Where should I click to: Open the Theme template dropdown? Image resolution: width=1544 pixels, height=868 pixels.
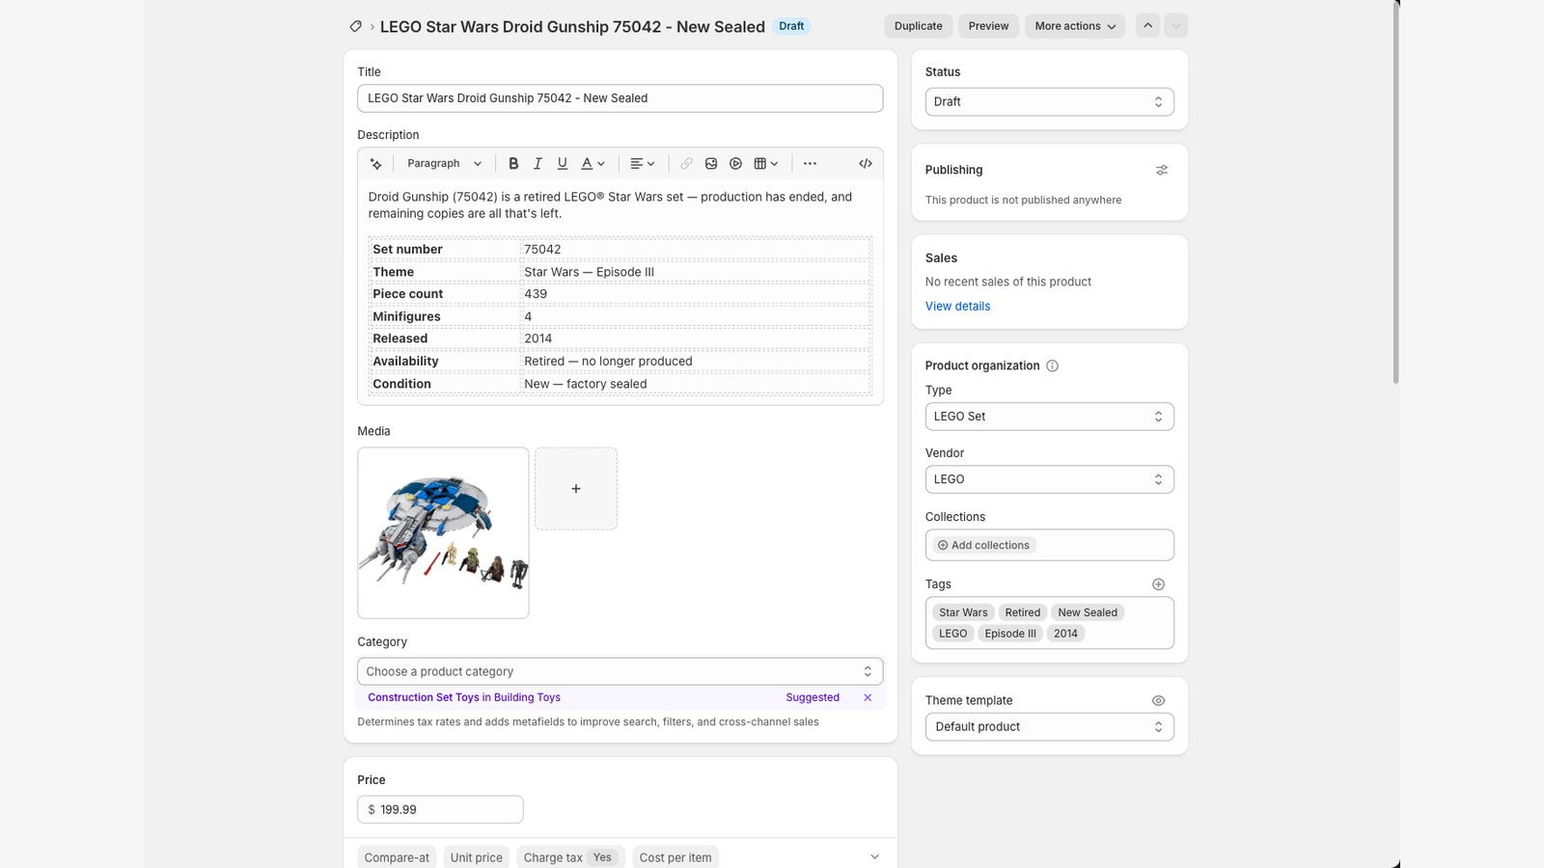1049,727
